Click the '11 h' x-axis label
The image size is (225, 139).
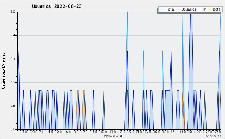[112, 131]
